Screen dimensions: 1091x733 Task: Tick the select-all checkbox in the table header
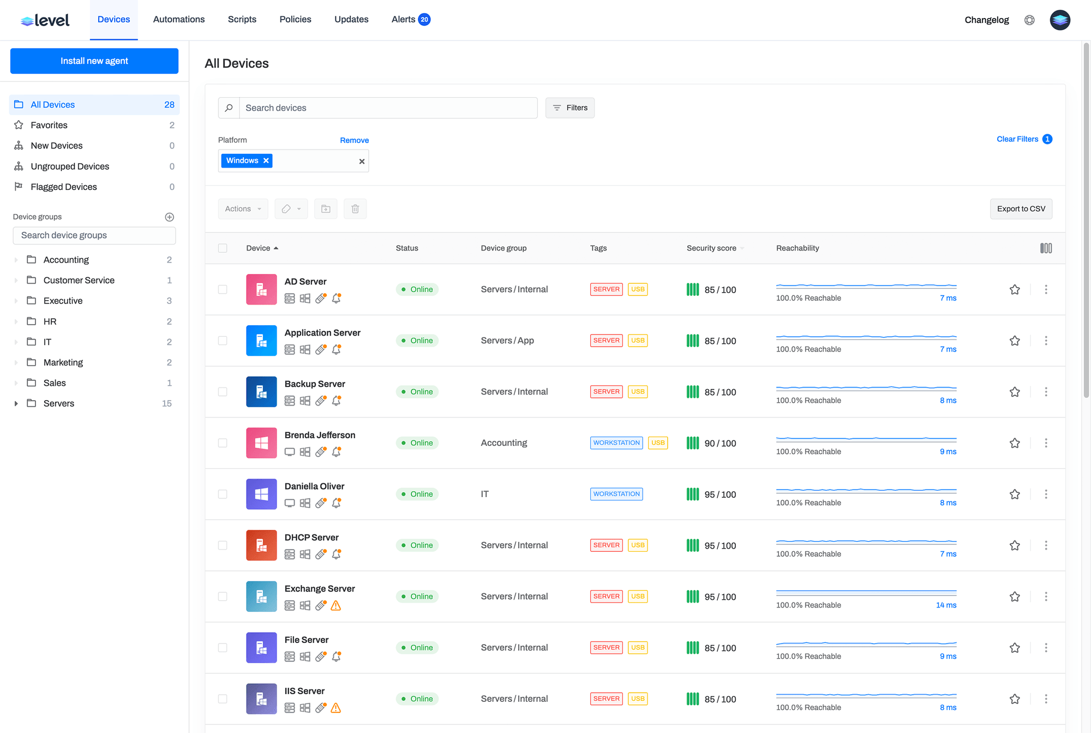(x=223, y=248)
